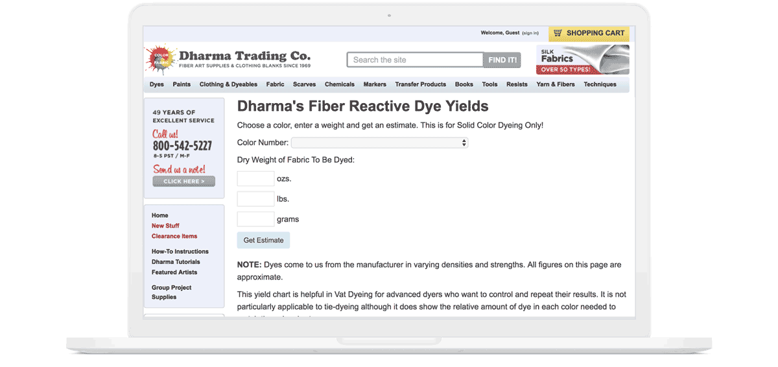Open the Resists menu

517,84
